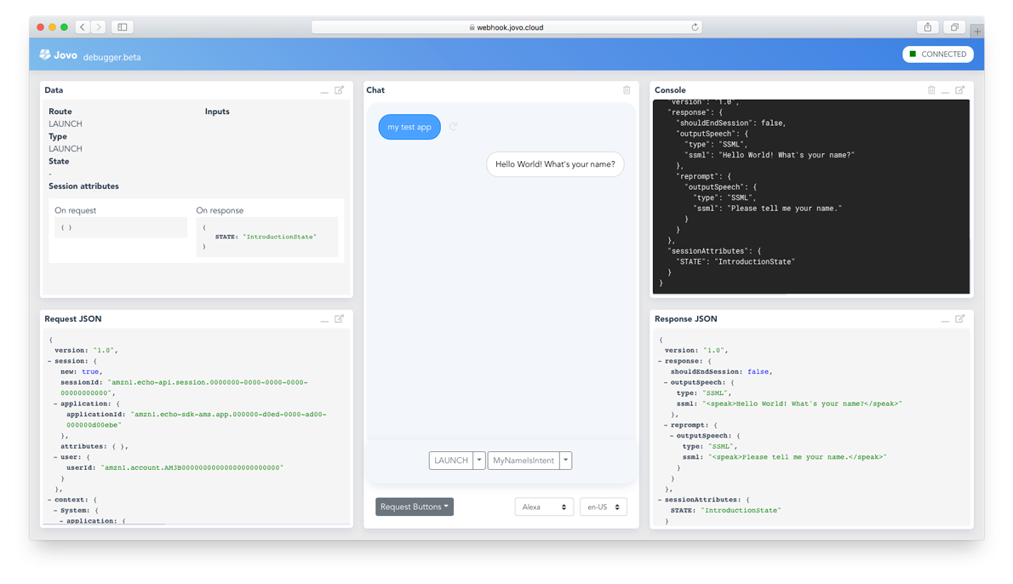Image resolution: width=1013 pixels, height=584 pixels.
Task: Click the 'Hello World! What's your name?' reply
Action: tap(555, 164)
